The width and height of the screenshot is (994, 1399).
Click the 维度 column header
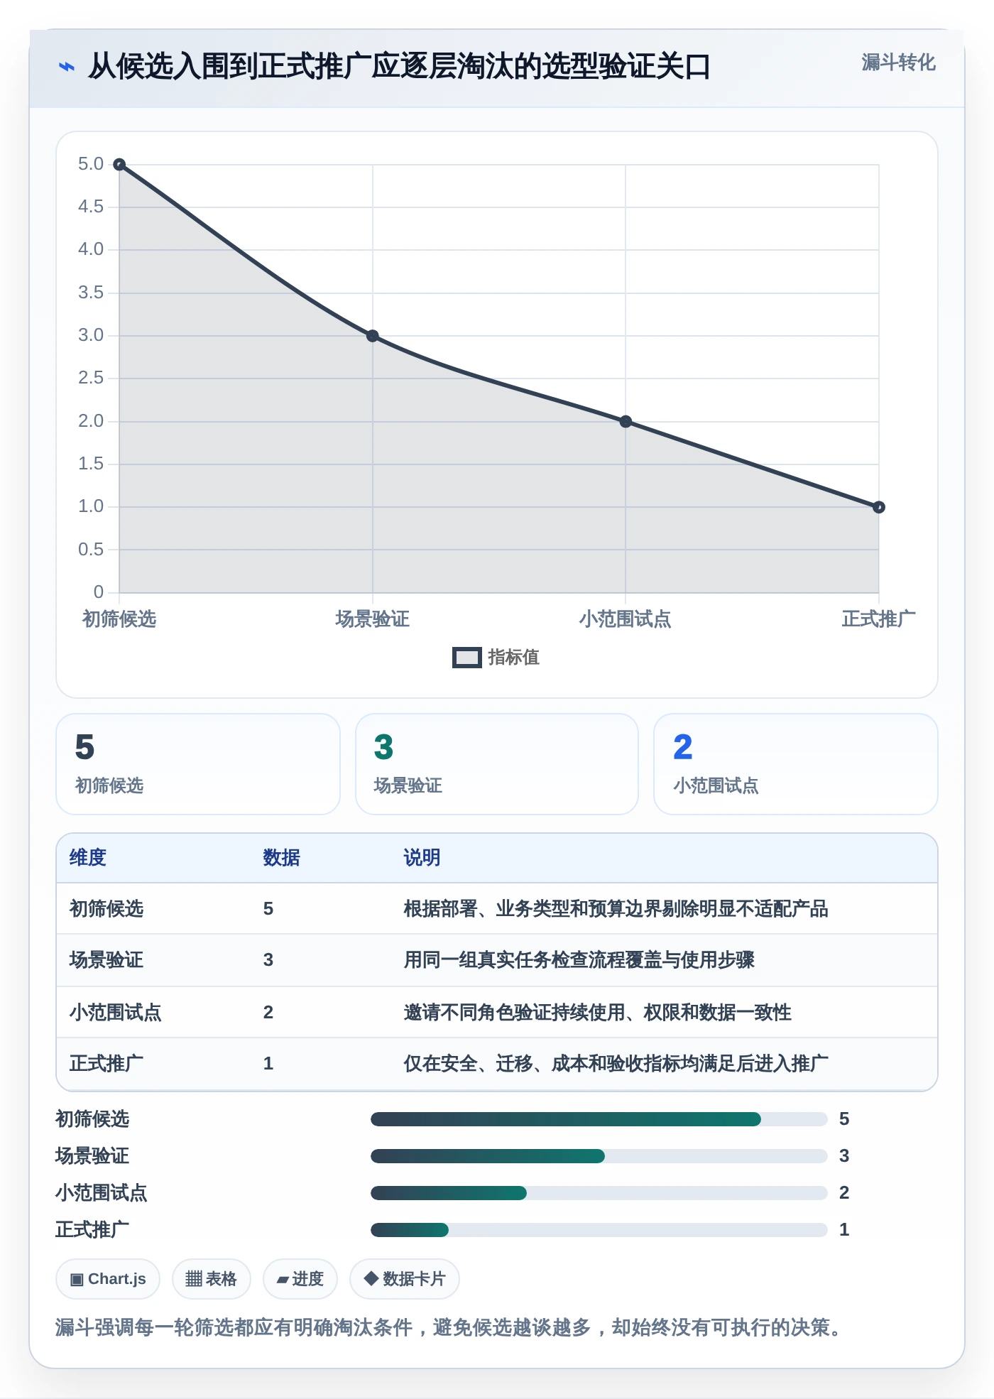click(88, 858)
